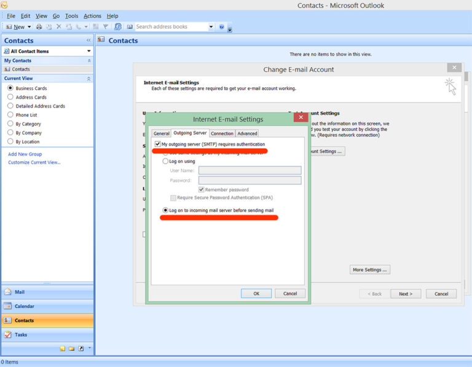Collapse the My Contacts section
Screen dimensions: 472x367
[89, 60]
